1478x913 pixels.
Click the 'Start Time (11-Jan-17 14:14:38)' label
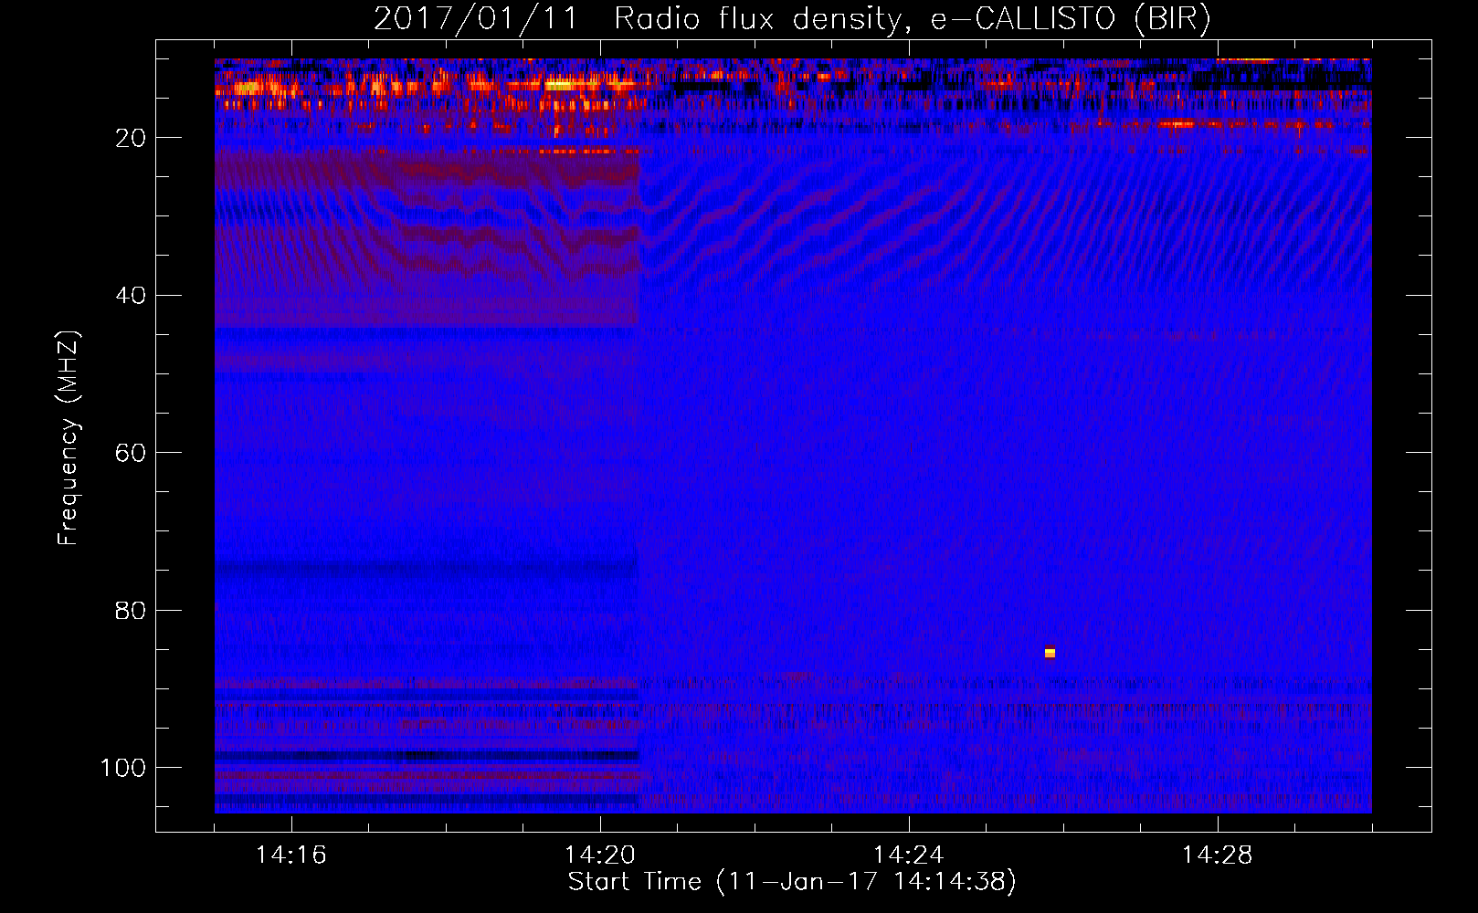click(x=792, y=882)
